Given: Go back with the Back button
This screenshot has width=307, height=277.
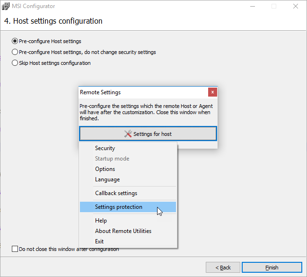Looking at the screenshot, I should pyautogui.click(x=223, y=268).
